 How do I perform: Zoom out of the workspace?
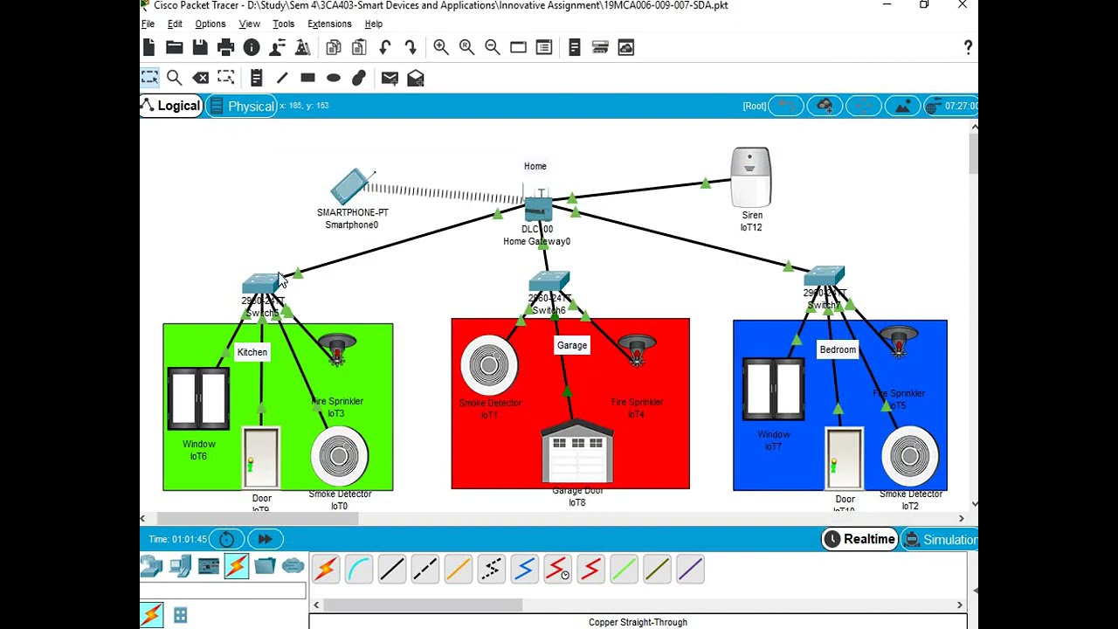tap(493, 47)
